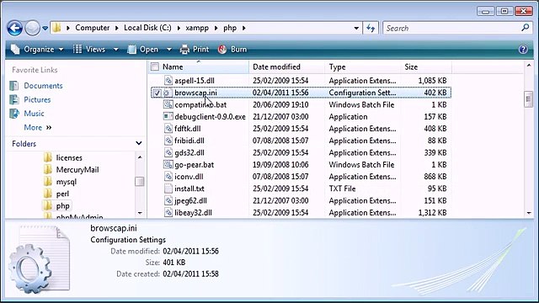
Task: Click the compatinfo.bat file icon
Action: pyautogui.click(x=168, y=104)
